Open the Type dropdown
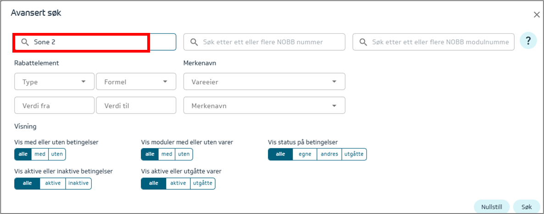This screenshot has width=544, height=214. pos(55,82)
